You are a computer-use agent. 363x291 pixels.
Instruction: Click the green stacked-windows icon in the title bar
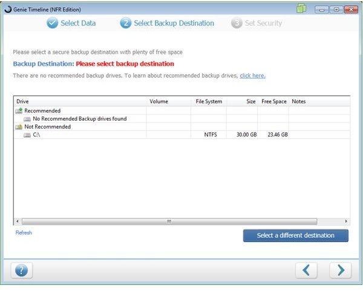(x=301, y=8)
